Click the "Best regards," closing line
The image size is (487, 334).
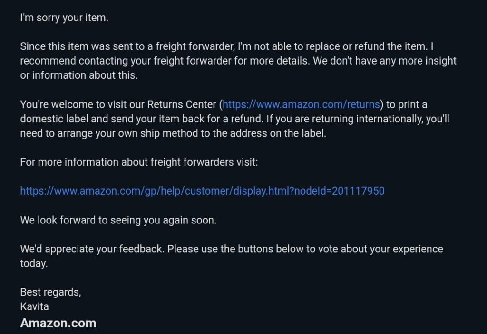[50, 292]
